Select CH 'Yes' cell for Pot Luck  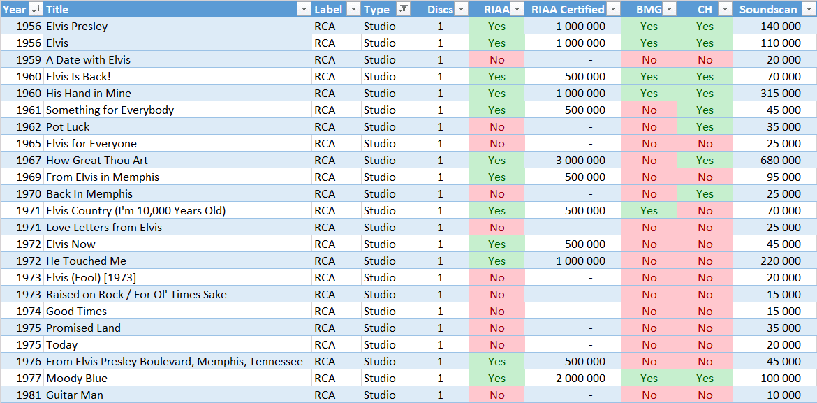pos(705,126)
